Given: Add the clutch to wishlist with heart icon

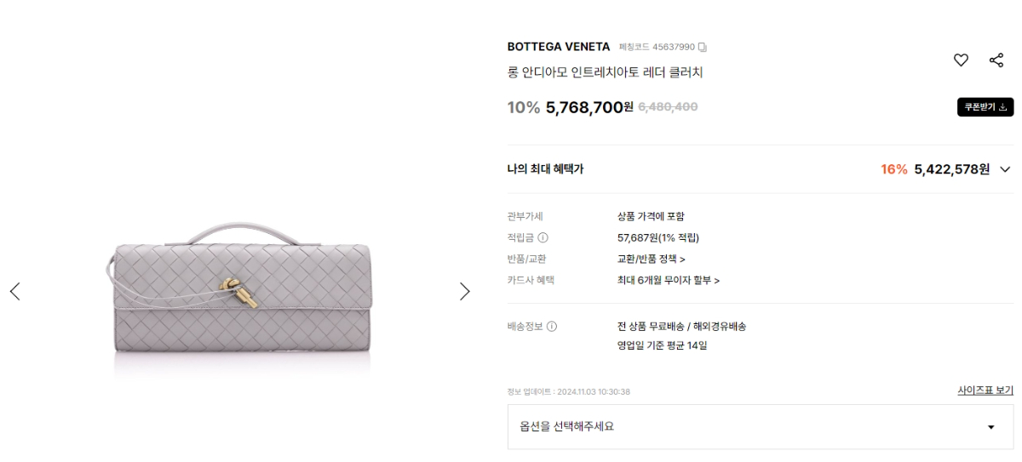Looking at the screenshot, I should 960,60.
